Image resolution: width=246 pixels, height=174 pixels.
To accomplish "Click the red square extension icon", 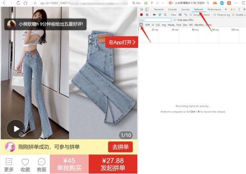I will tap(229, 3).
